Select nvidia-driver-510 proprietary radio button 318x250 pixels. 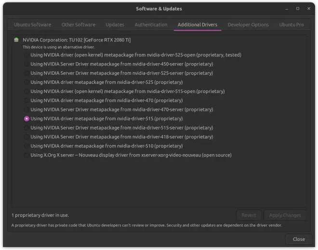click(x=26, y=146)
